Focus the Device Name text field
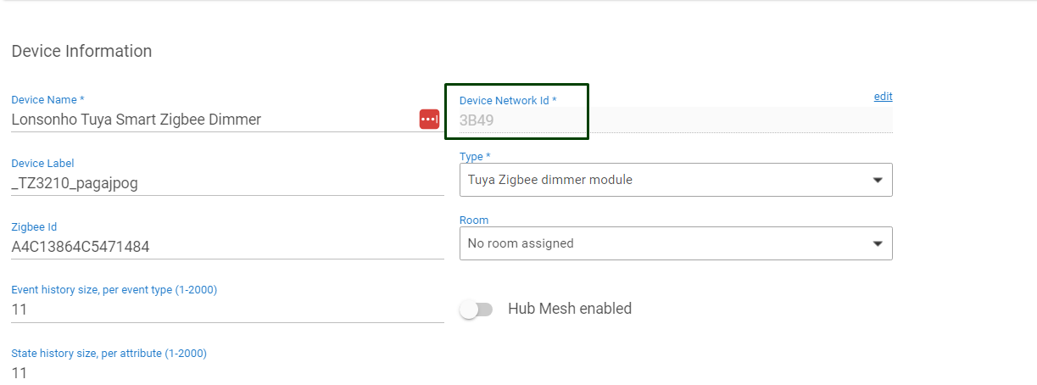Viewport: 1037px width, 385px height. coord(212,120)
